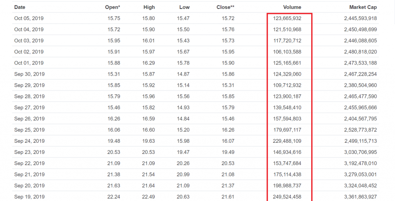The height and width of the screenshot is (201, 395).
Task: Click the High column header
Action: (149, 7)
